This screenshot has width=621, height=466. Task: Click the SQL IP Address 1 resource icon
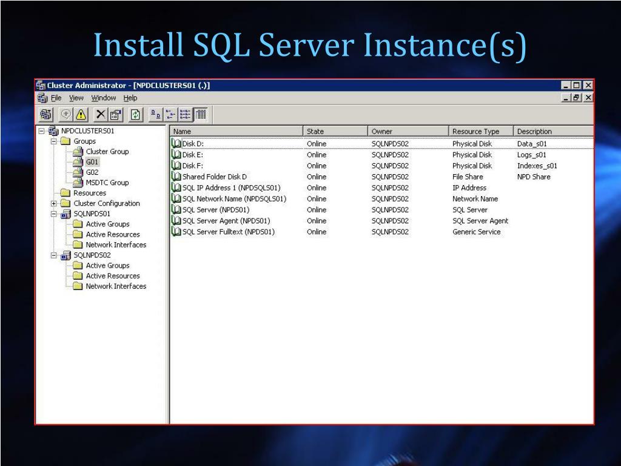point(176,187)
